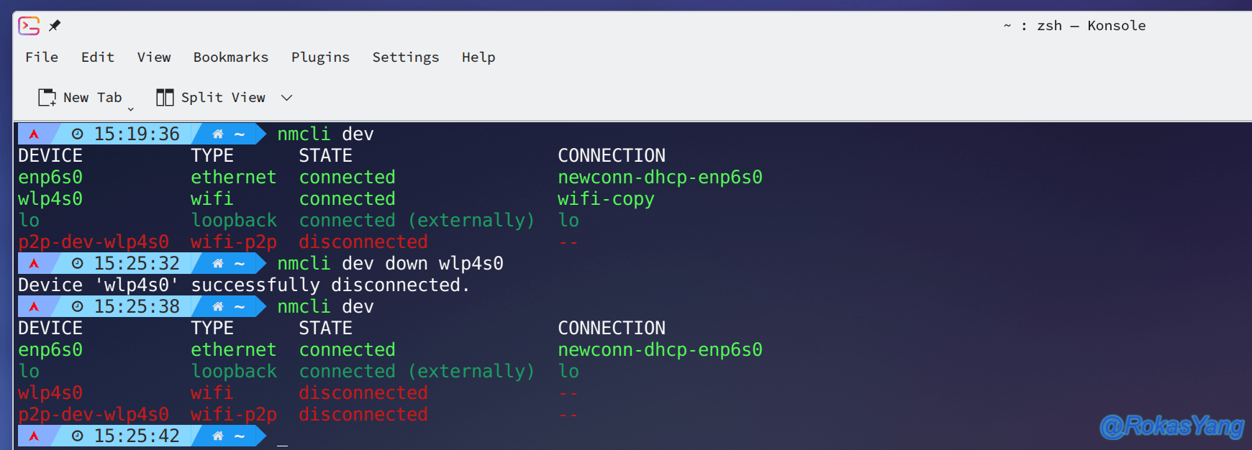Click the 'nmcli dev down wlp4s0' command text
This screenshot has height=450, width=1252.
point(391,263)
